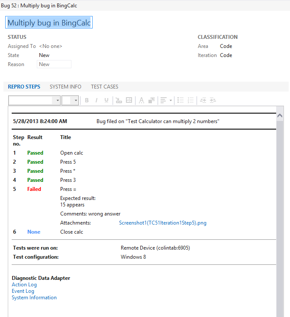Click the 'Close calc' step title
Viewport: 290px width, 317px height.
point(71,232)
